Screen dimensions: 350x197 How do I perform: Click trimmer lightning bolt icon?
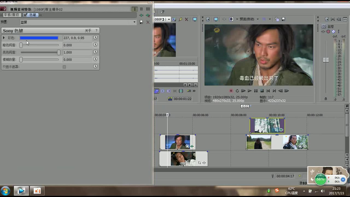pyautogui.click(x=180, y=19)
